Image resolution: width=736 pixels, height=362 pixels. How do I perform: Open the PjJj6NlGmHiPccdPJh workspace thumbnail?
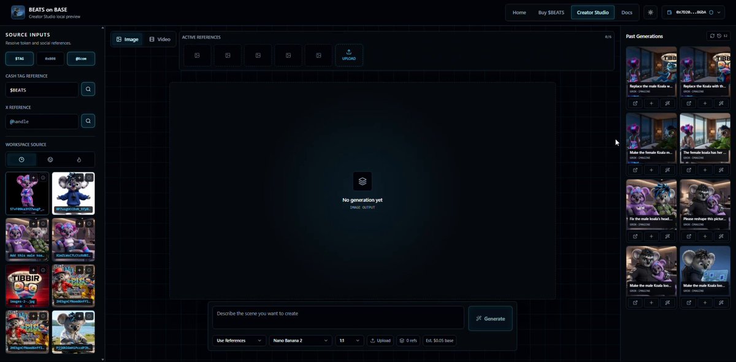click(74, 331)
